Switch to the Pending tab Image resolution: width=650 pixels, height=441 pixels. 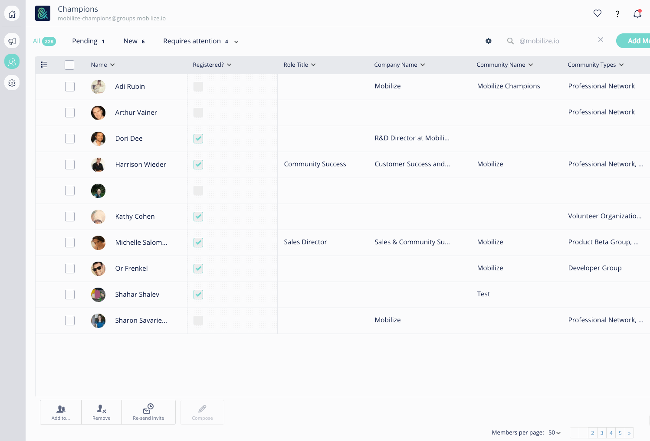tap(89, 41)
